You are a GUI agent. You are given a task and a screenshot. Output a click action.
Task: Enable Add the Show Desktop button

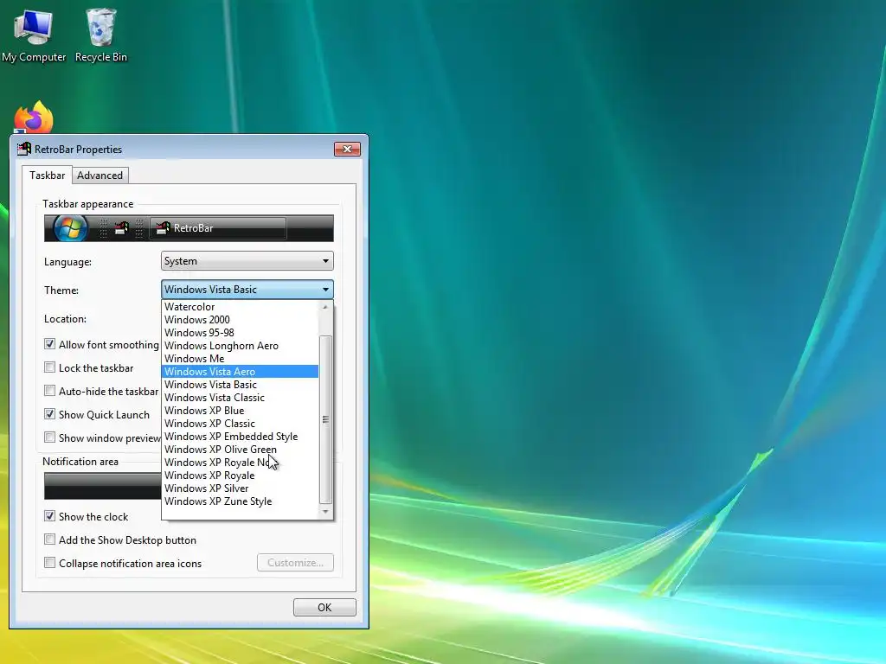[49, 539]
